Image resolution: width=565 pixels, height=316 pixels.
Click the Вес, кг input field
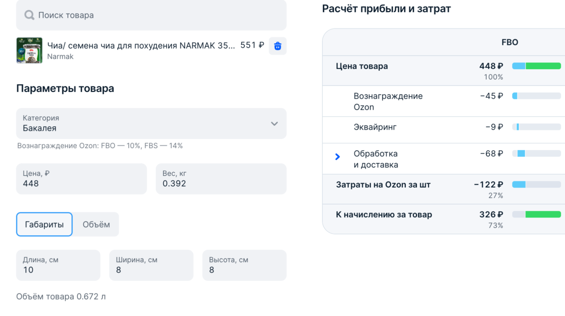tap(221, 179)
